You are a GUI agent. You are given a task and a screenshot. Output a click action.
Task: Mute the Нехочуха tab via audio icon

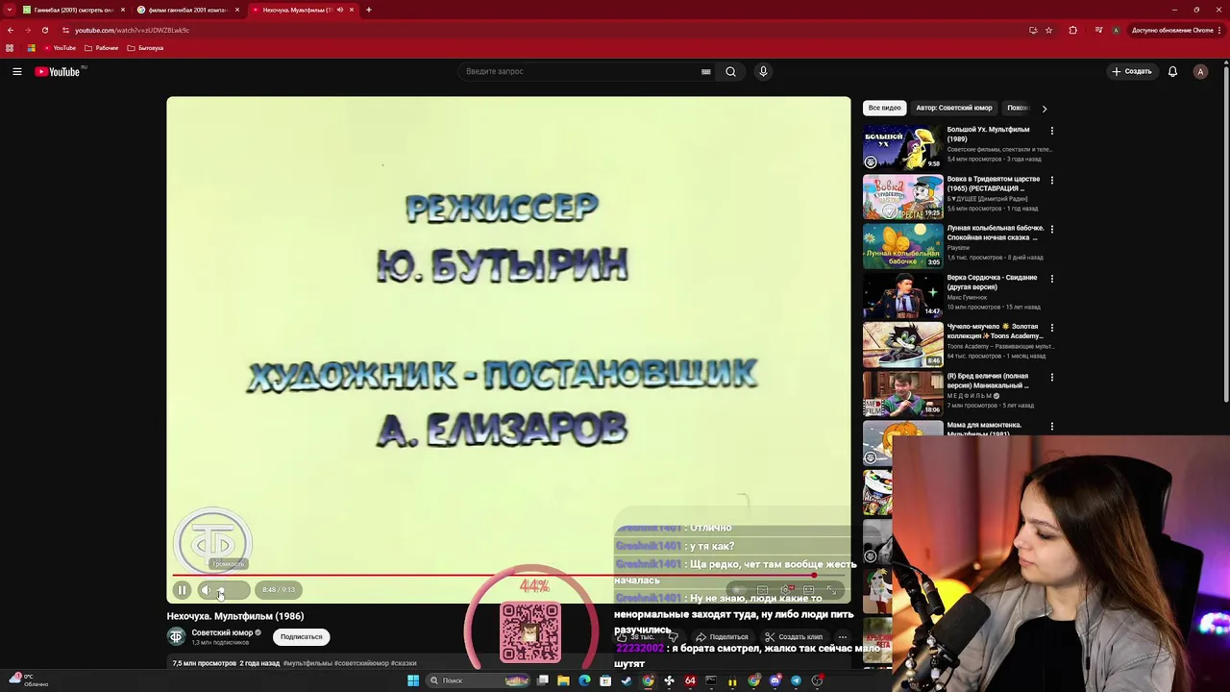[x=339, y=10]
